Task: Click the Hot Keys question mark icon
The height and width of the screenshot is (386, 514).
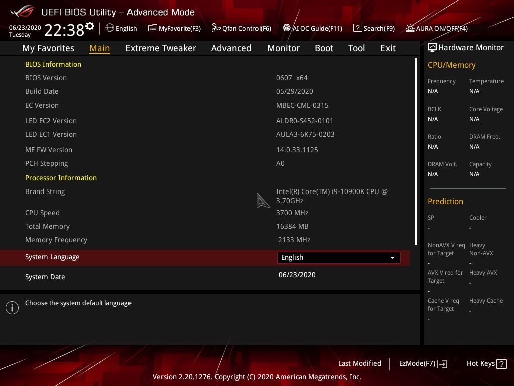Action: (501, 364)
